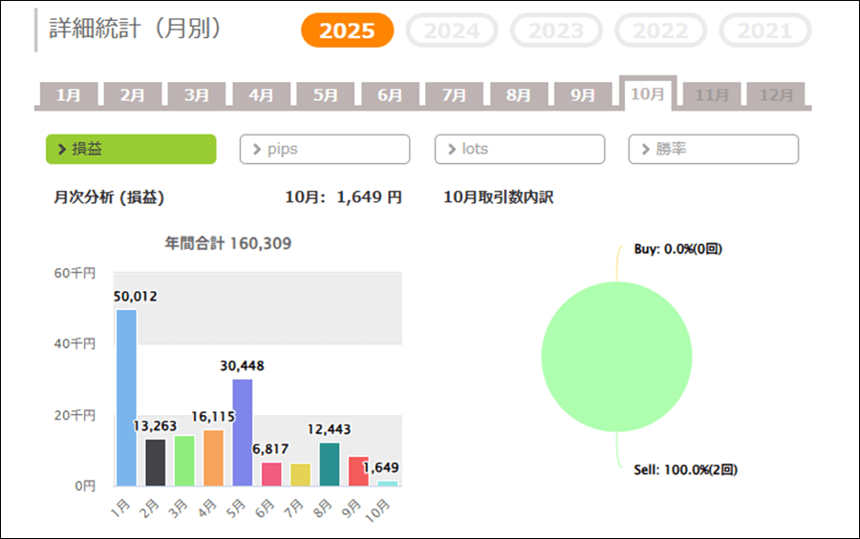The height and width of the screenshot is (539, 860).
Task: Click the green Sell pie chart
Action: pos(616,356)
